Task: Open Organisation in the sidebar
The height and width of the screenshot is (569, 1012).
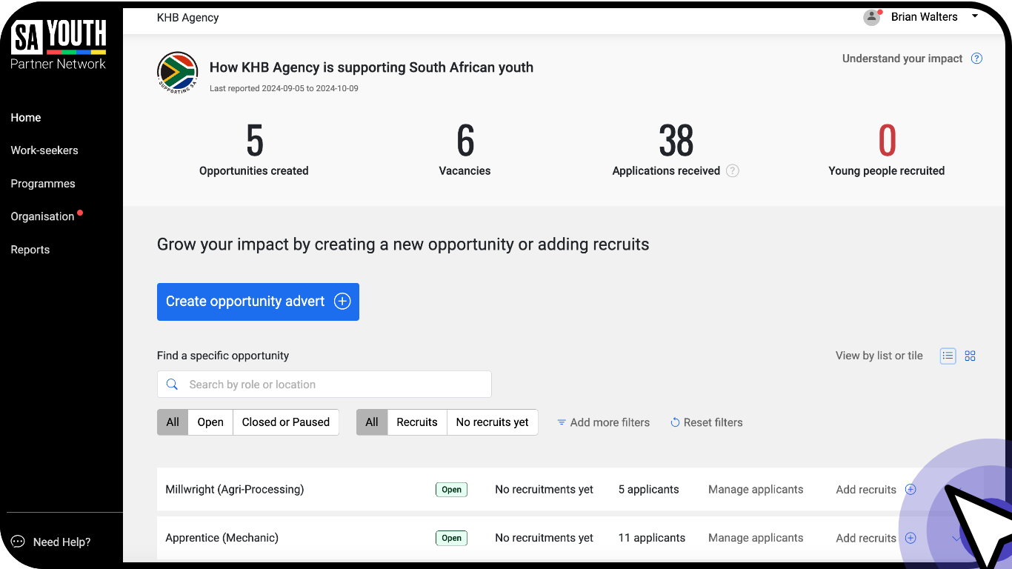Action: tap(42, 216)
